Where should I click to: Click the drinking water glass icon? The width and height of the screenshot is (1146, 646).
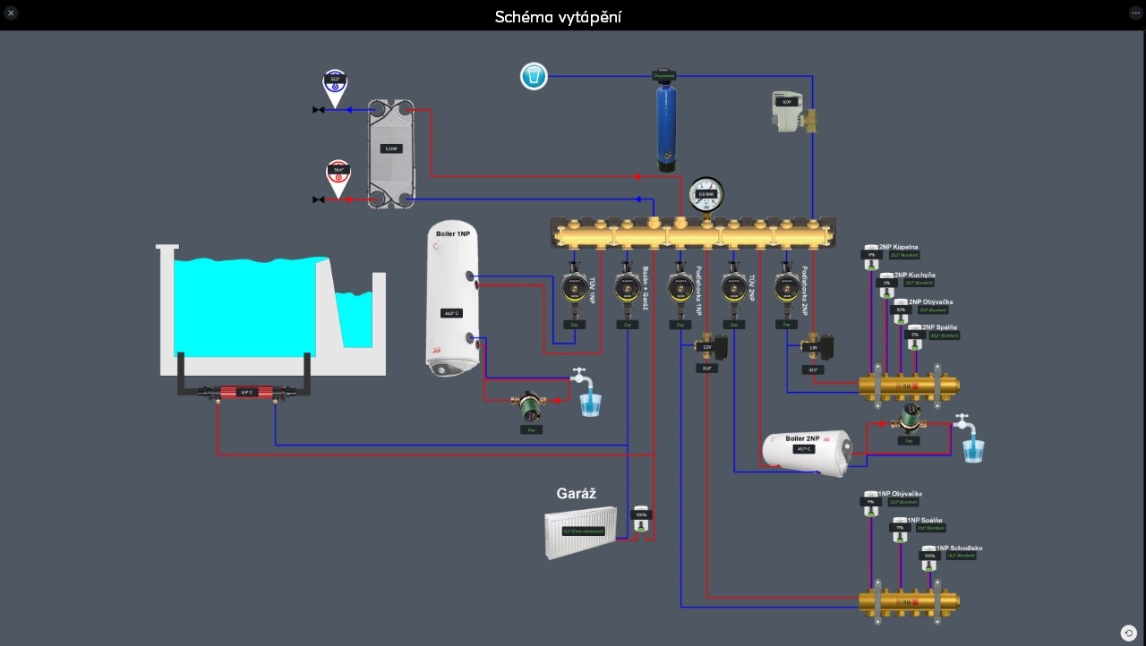(534, 76)
